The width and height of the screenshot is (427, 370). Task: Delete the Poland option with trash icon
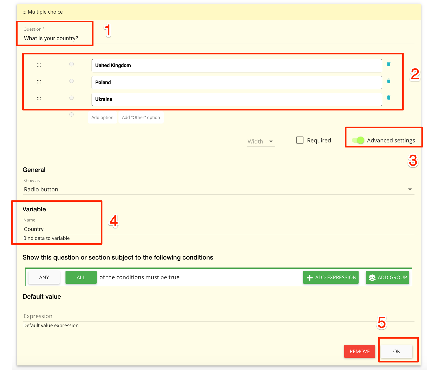389,81
